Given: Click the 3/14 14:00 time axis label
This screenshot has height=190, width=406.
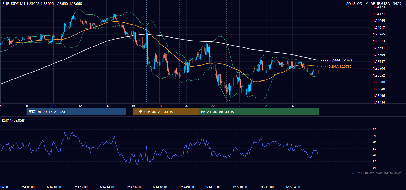Looking at the screenshot, I should (x=107, y=187).
